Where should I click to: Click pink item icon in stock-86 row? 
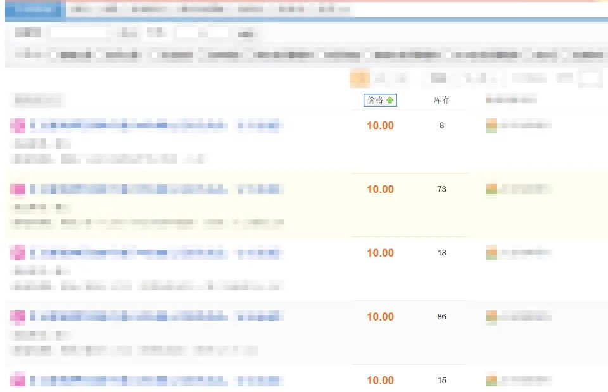[18, 317]
